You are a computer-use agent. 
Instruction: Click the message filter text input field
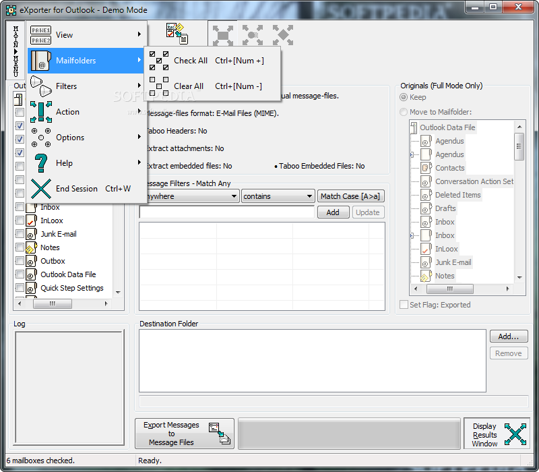pyautogui.click(x=227, y=212)
